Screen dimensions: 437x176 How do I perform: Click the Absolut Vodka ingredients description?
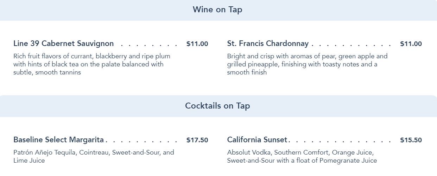tap(300, 152)
